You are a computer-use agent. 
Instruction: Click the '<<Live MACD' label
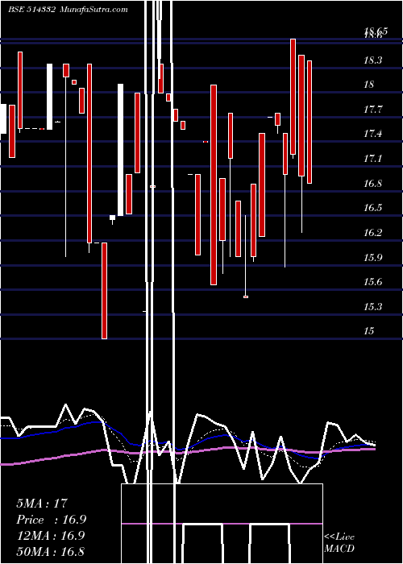[339, 542]
